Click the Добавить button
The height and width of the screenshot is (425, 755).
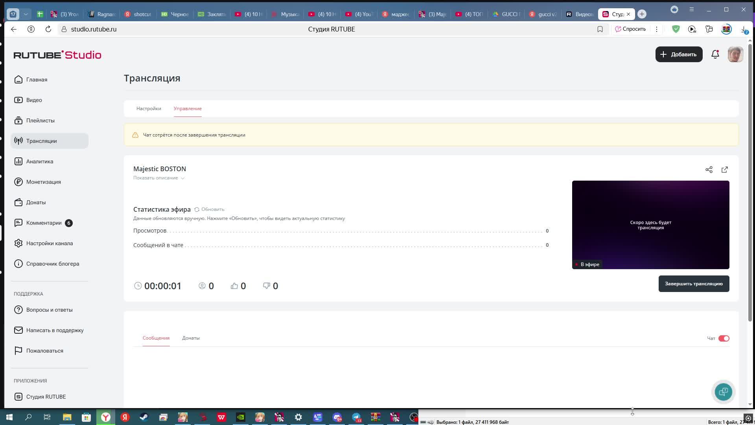coord(678,54)
